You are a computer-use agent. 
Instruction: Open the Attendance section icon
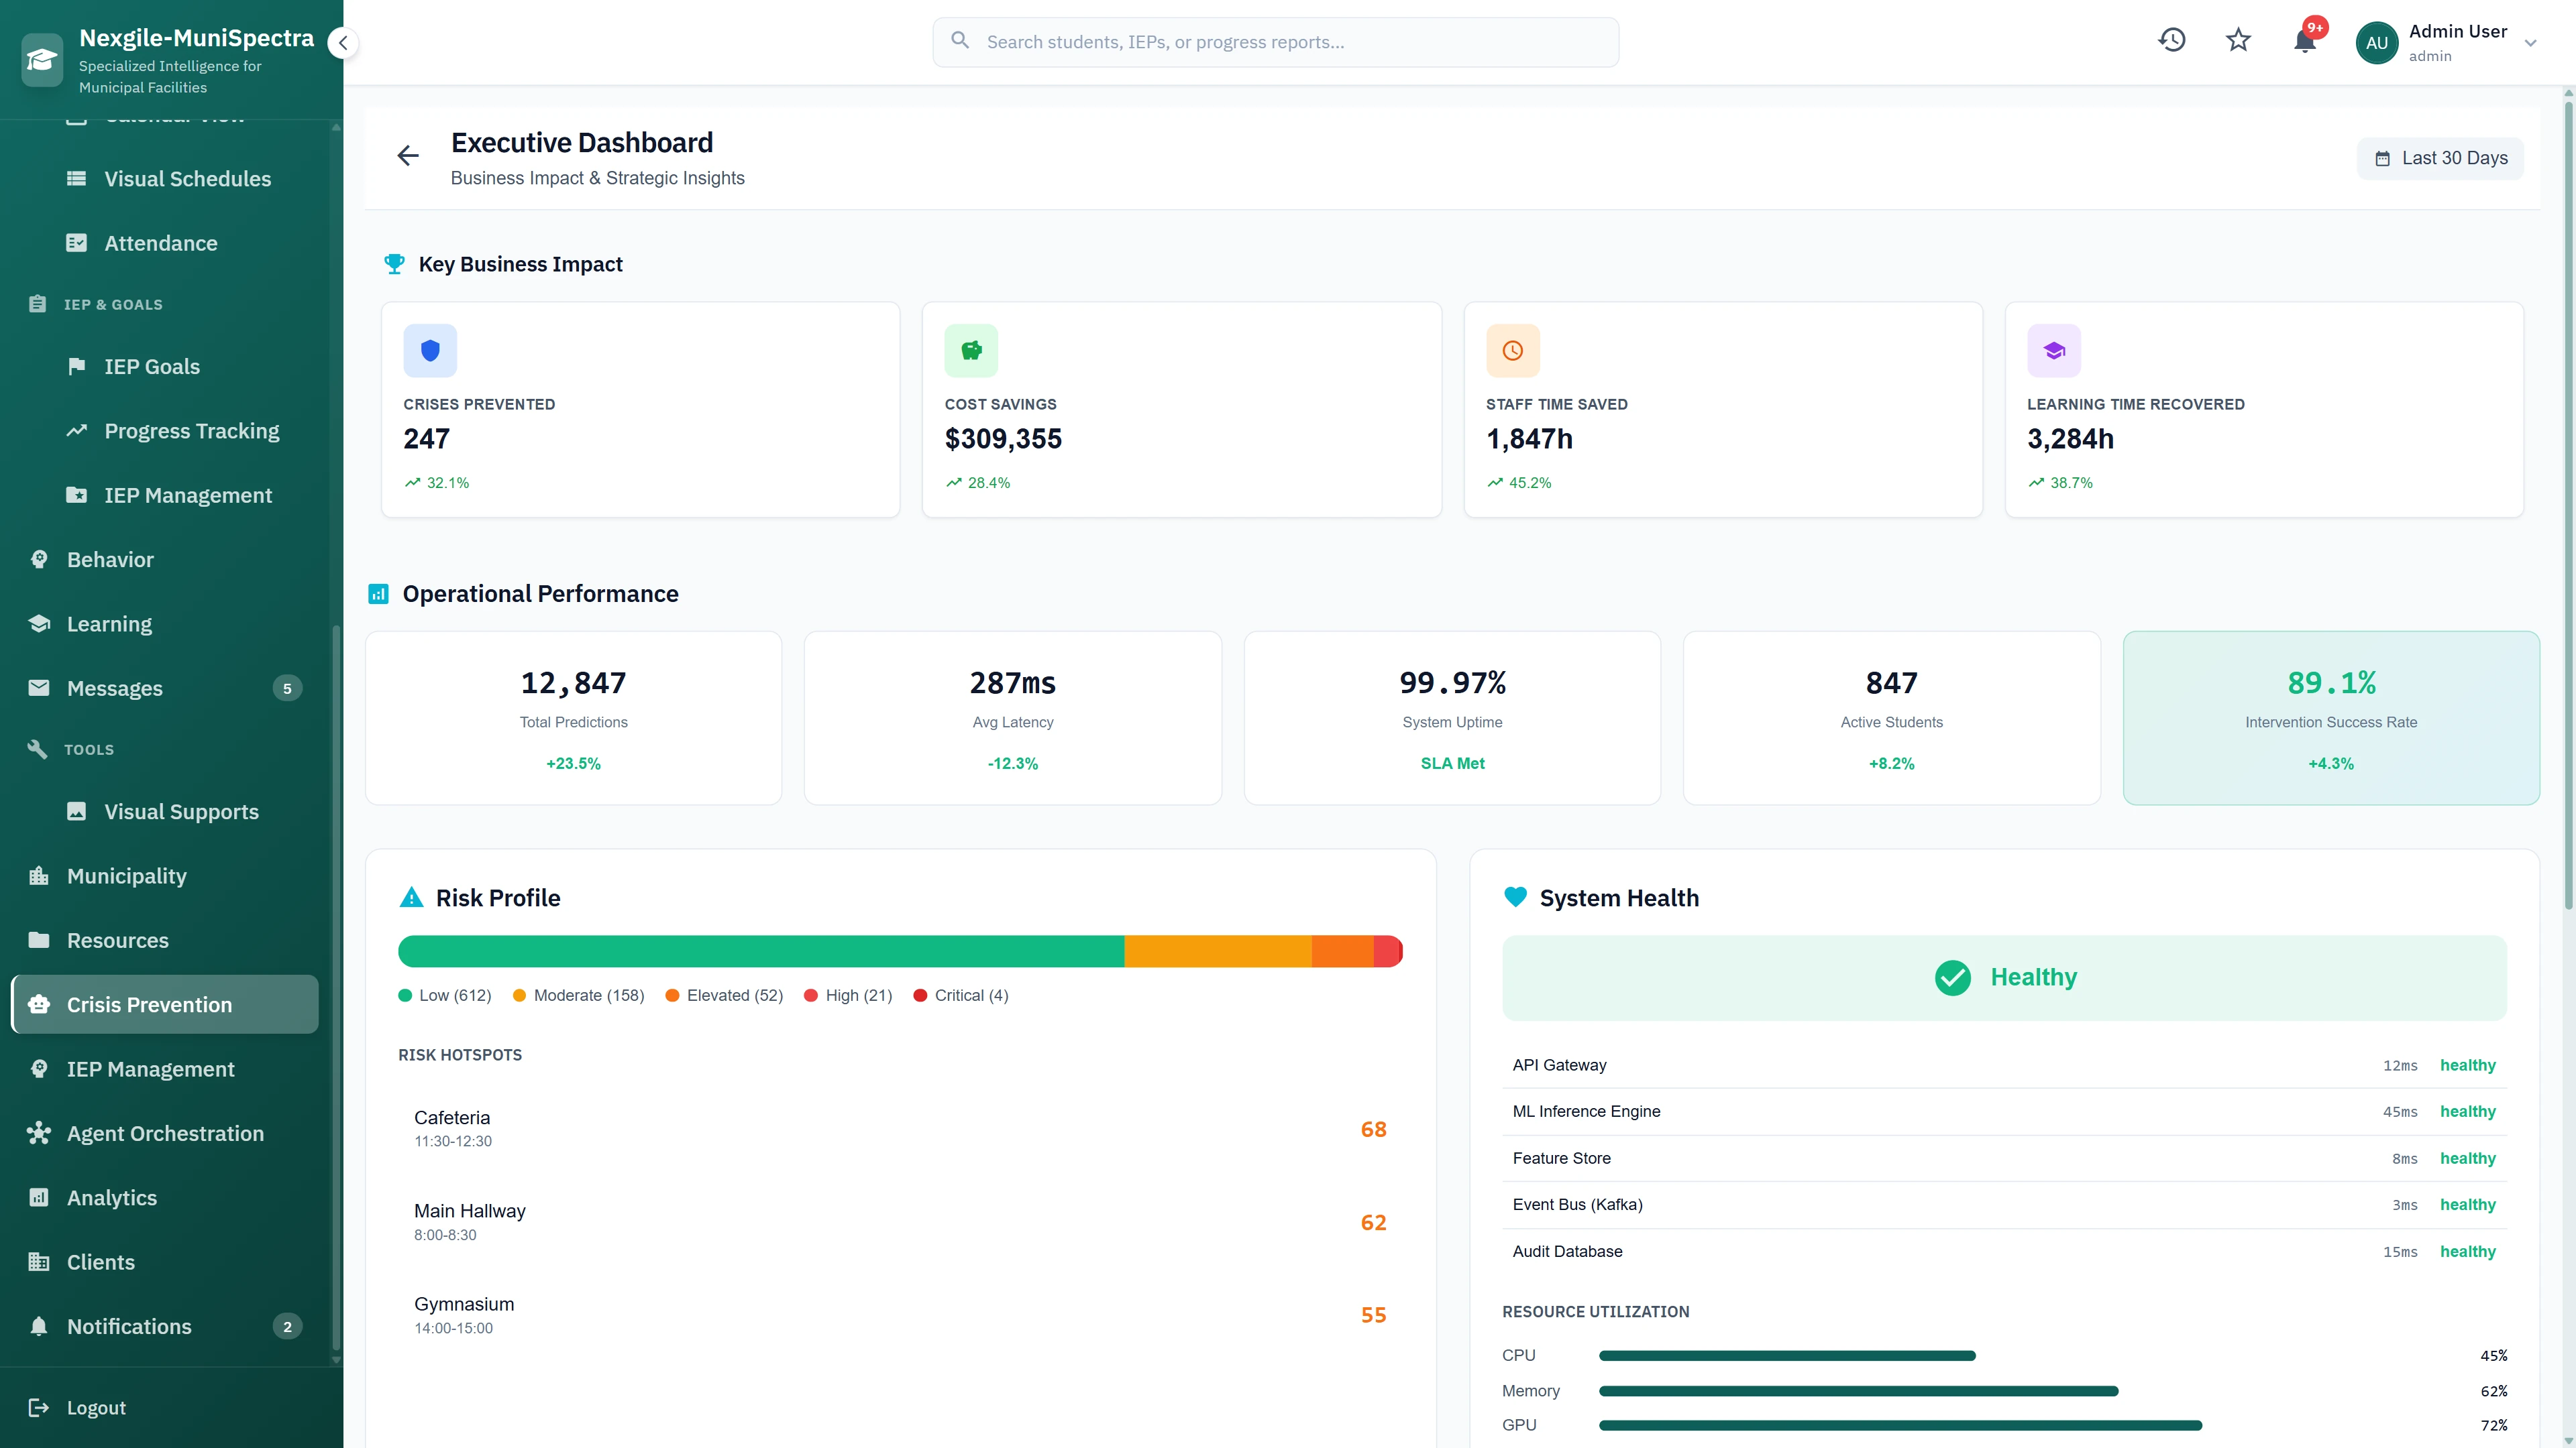click(x=77, y=242)
